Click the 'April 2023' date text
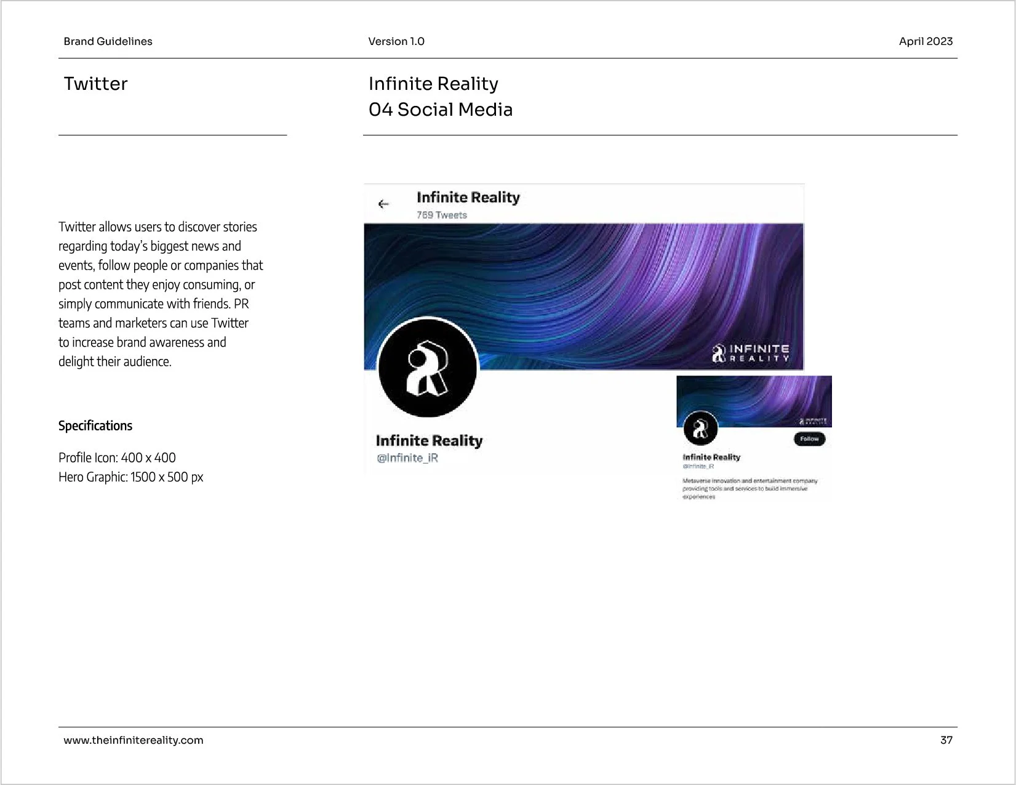 (x=926, y=41)
